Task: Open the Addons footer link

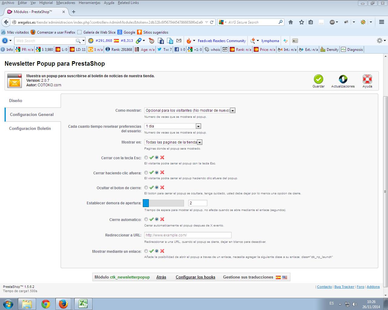Action: coord(373,287)
